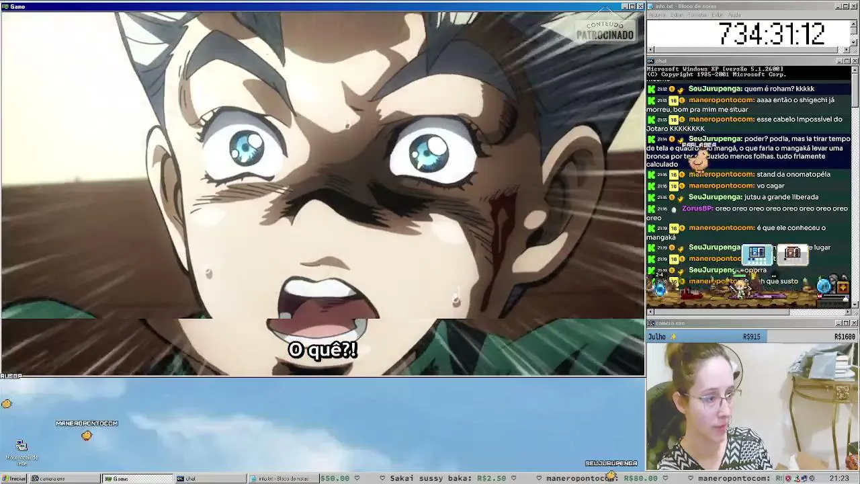The image size is (860, 484).
Task: Open Exibir menu in Bloco de notas
Action: (x=717, y=15)
